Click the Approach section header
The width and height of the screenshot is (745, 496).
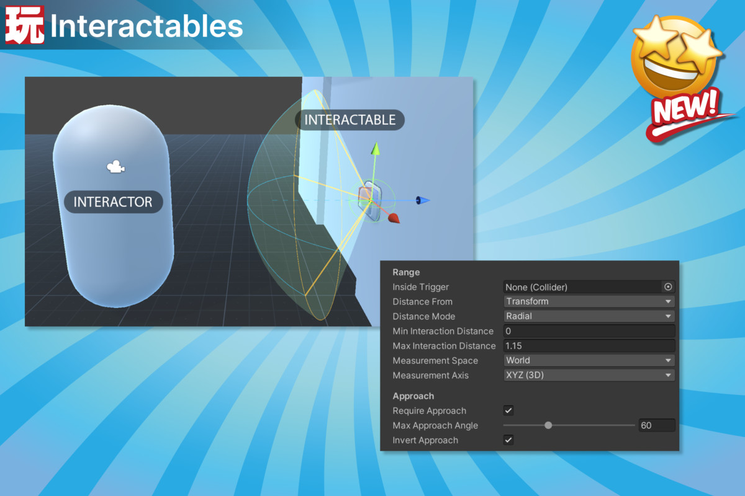click(x=413, y=396)
